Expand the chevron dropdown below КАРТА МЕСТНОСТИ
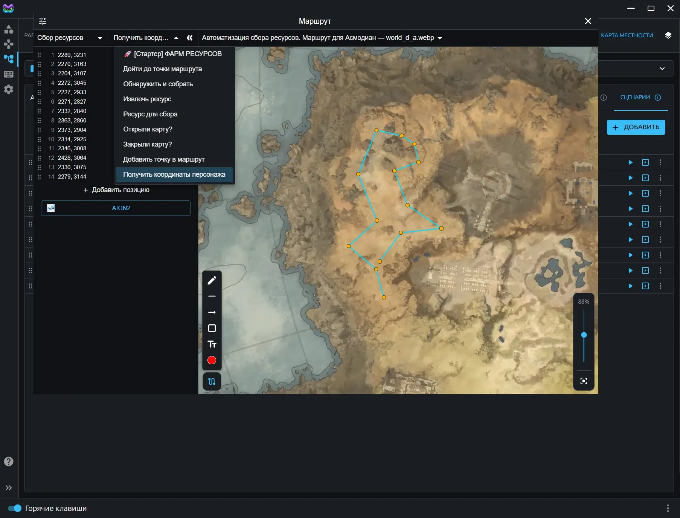Viewport: 680px width, 518px height. tap(662, 69)
